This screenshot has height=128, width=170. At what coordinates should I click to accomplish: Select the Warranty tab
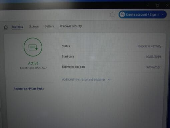point(18,27)
